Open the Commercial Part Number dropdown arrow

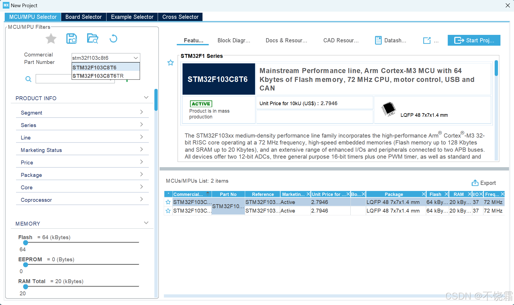[136, 58]
